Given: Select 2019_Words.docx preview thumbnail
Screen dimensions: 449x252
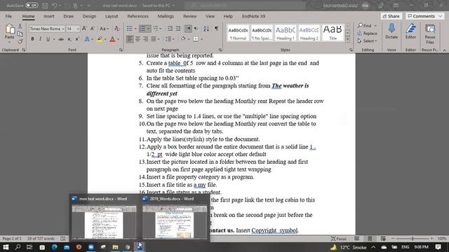Looking at the screenshot, I should tap(175, 222).
